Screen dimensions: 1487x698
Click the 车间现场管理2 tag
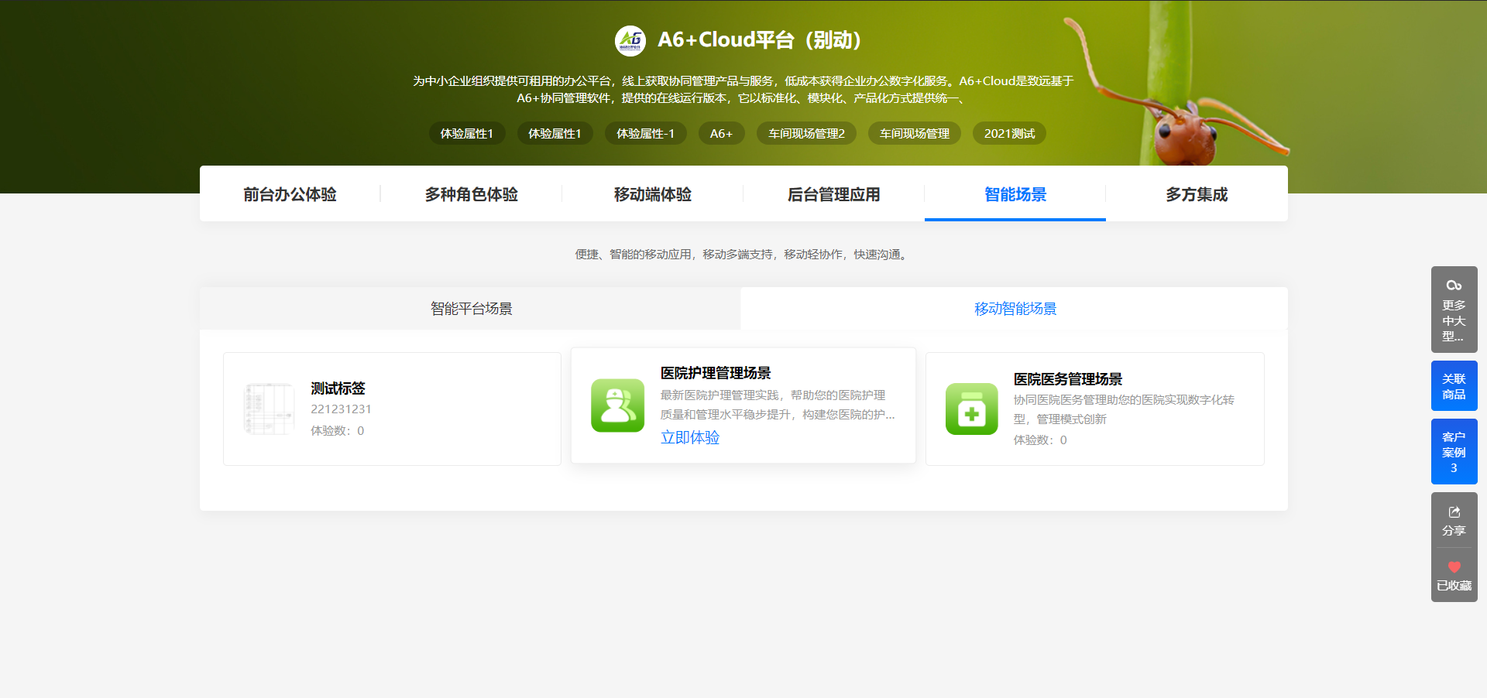click(x=806, y=133)
